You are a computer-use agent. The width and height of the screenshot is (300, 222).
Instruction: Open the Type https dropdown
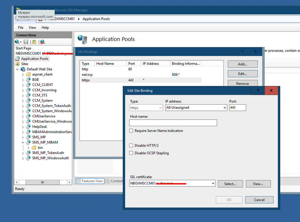(x=160, y=108)
